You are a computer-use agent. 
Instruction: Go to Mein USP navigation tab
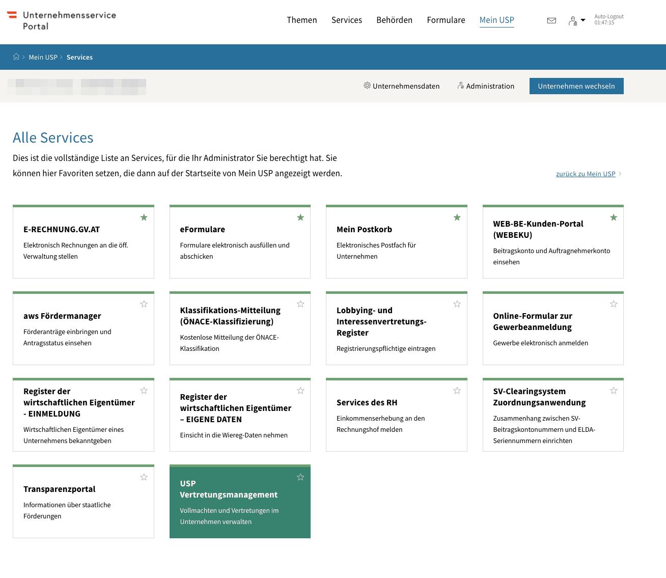tap(497, 20)
